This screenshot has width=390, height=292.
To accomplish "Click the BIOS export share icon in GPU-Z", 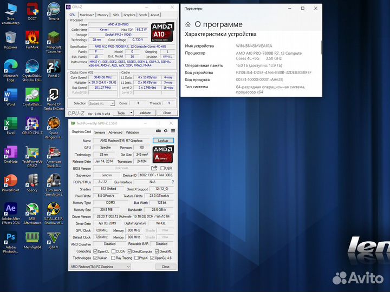I will [x=154, y=168].
